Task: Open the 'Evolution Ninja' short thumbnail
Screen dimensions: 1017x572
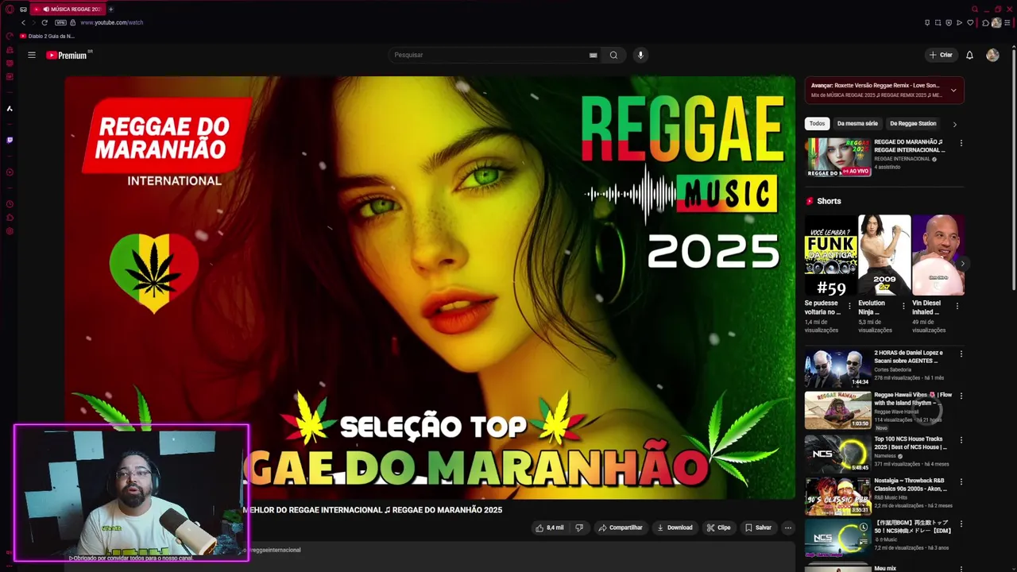Action: [884, 255]
